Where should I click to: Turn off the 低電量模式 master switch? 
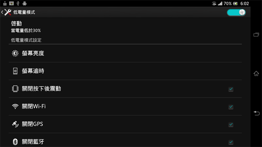tap(236, 12)
